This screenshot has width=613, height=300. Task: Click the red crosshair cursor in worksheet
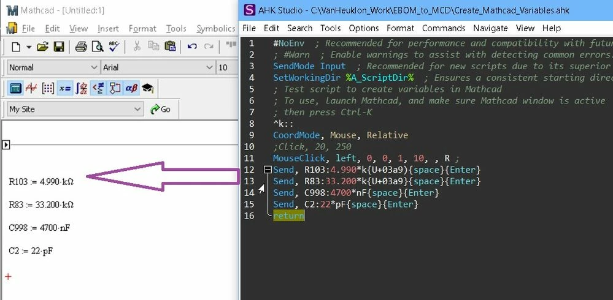pos(8,277)
